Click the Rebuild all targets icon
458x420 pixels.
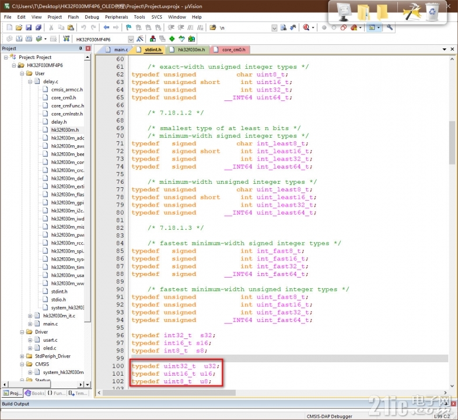(x=29, y=38)
